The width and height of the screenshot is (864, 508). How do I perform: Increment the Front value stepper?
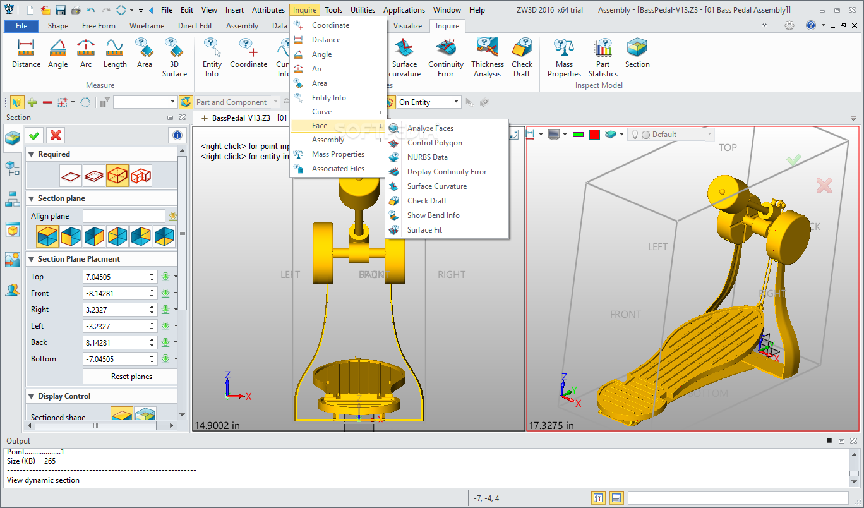[x=152, y=291]
